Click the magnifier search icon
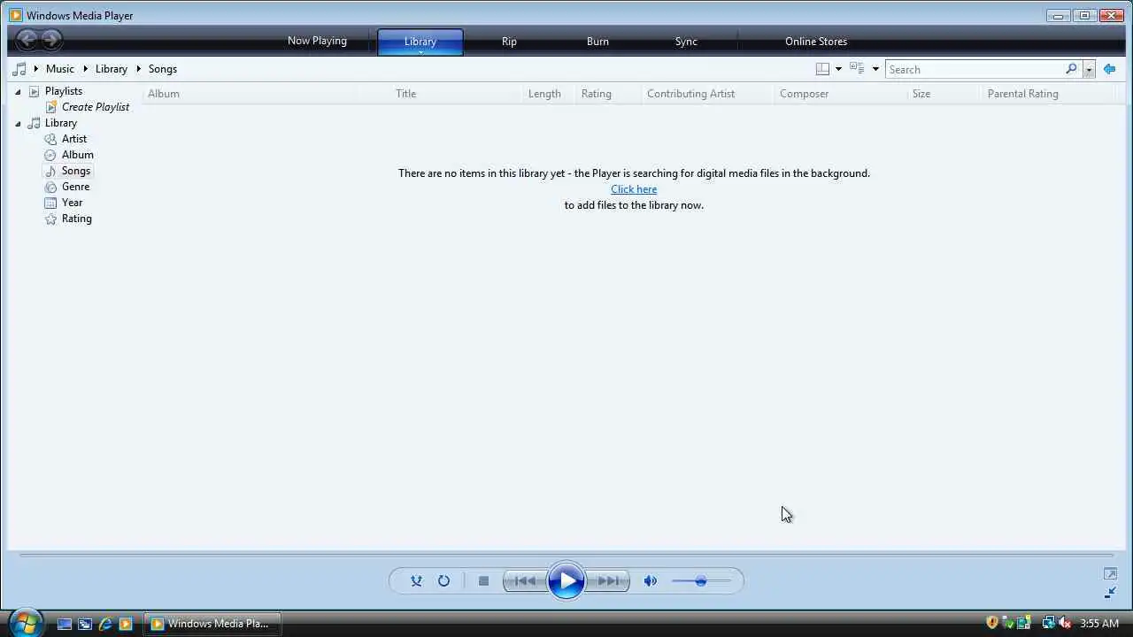The image size is (1133, 637). [x=1071, y=69]
